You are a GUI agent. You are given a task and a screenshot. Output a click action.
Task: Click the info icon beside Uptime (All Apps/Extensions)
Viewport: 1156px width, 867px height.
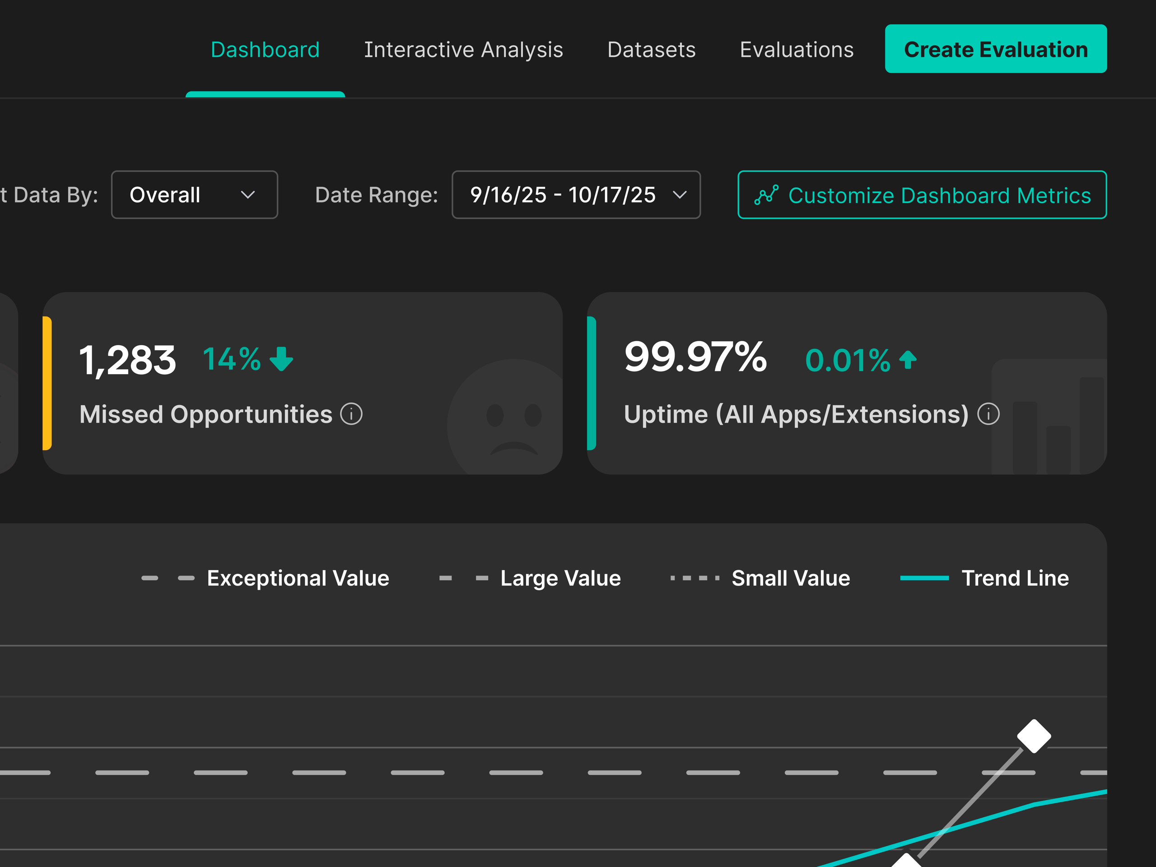(x=988, y=414)
